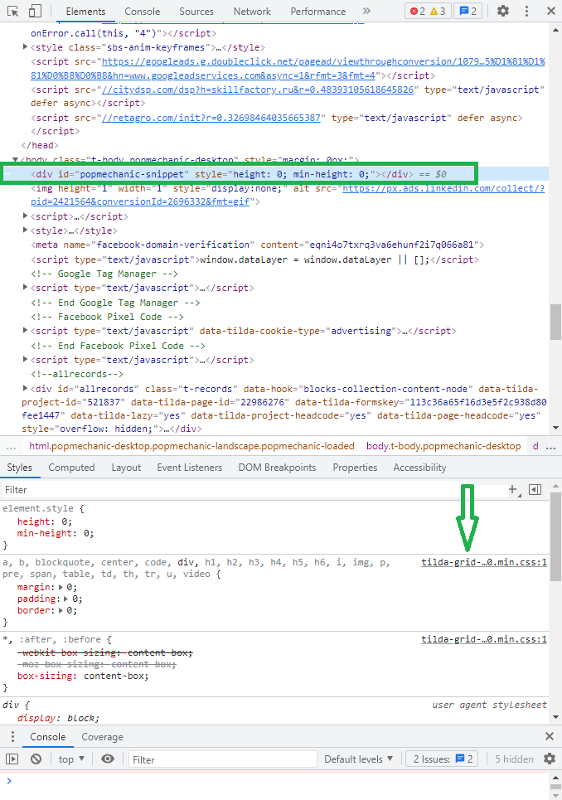
Task: Open console settings gear
Action: 550,759
